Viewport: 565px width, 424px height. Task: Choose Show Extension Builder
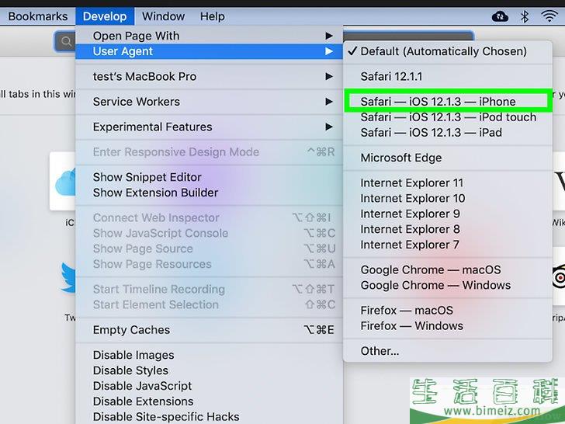209,193
